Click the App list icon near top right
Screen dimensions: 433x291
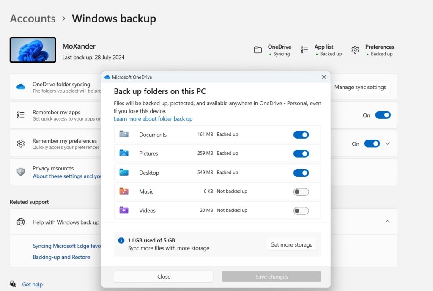click(x=304, y=49)
